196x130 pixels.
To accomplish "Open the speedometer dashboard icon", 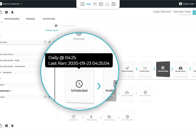I will [x=107, y=4].
